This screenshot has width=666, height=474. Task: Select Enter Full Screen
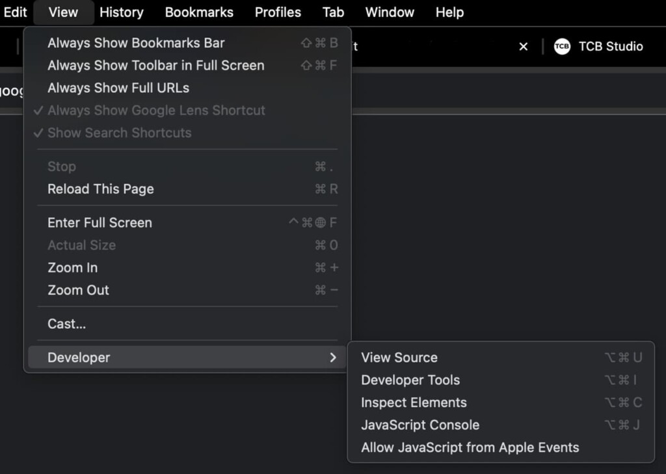(x=99, y=222)
